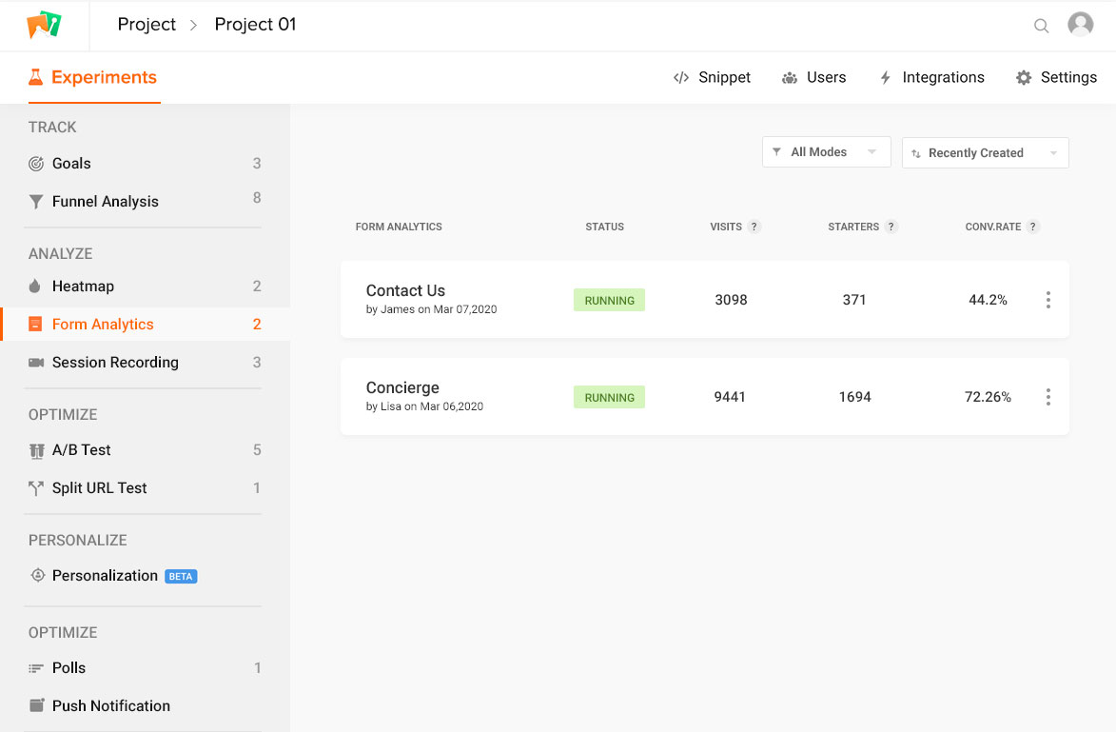Viewport: 1116px width, 732px height.
Task: Open the Concierge row three-dot menu
Action: (x=1047, y=397)
